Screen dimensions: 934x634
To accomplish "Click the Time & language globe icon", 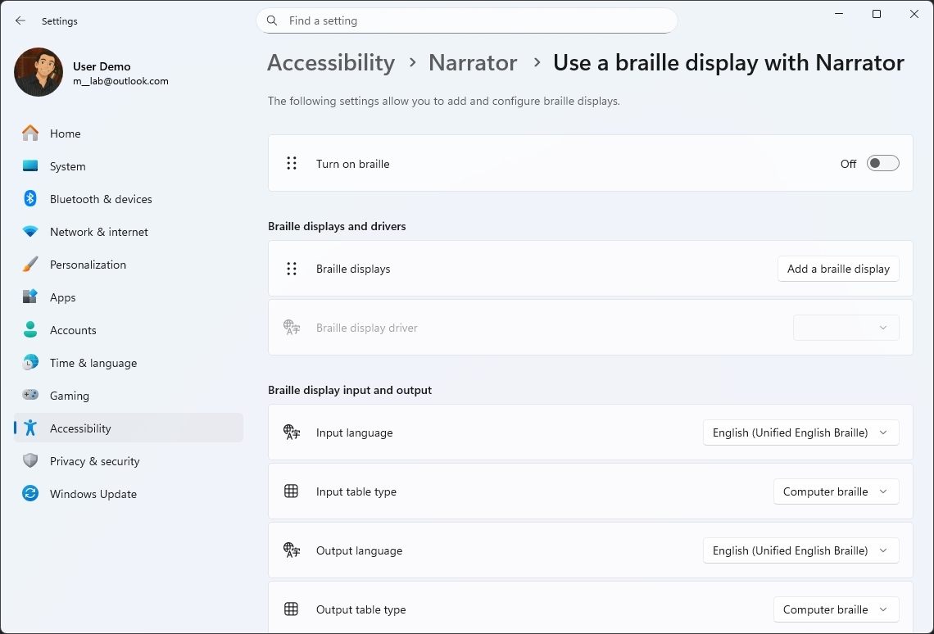I will [x=30, y=363].
